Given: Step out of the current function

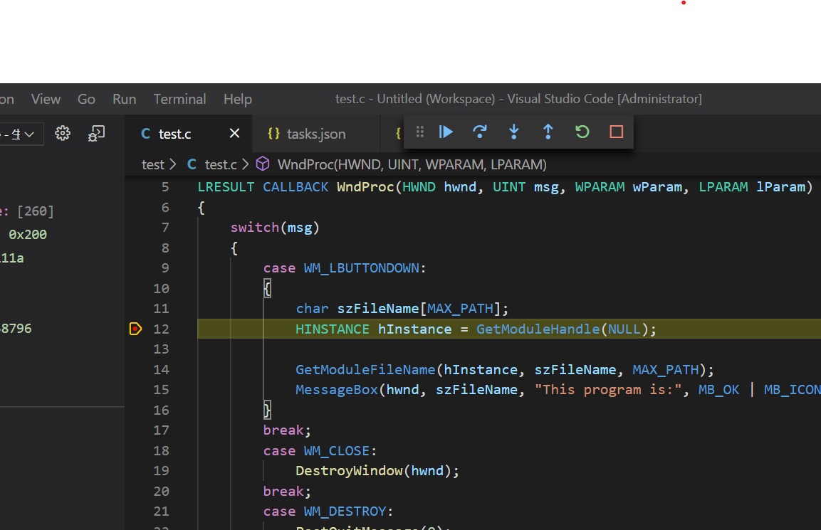Looking at the screenshot, I should [x=548, y=132].
